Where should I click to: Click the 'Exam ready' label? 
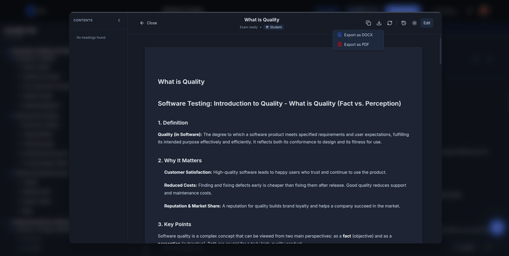(248, 27)
